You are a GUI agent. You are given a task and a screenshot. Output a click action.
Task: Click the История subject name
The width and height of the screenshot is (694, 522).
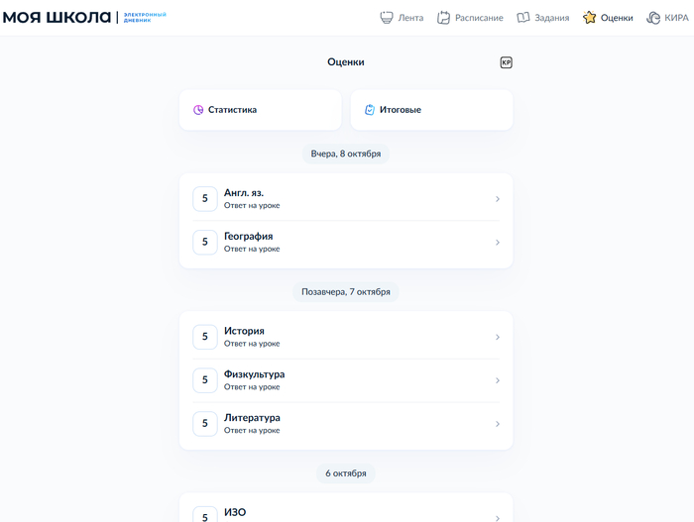click(244, 331)
